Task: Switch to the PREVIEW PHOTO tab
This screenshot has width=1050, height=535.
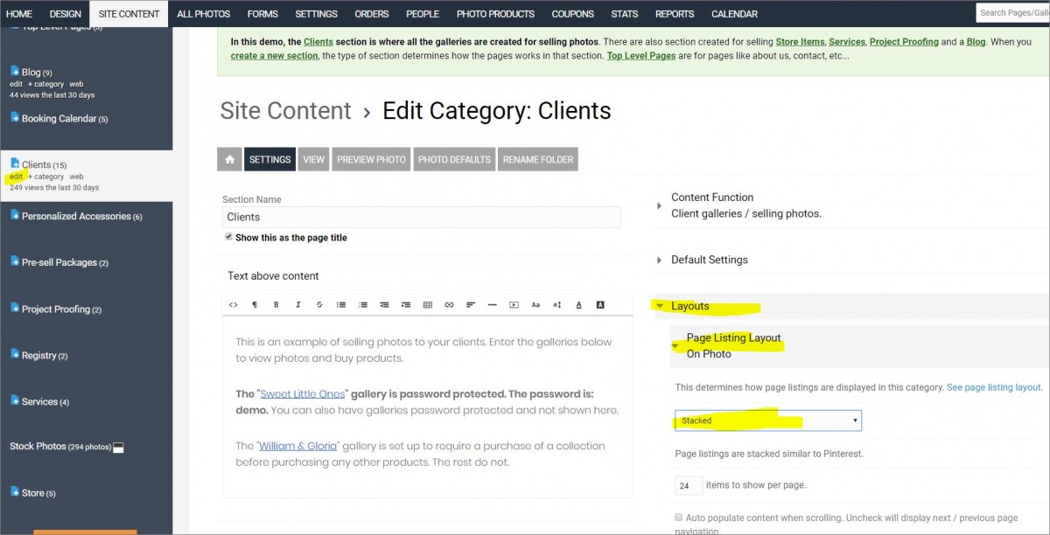Action: (x=372, y=159)
